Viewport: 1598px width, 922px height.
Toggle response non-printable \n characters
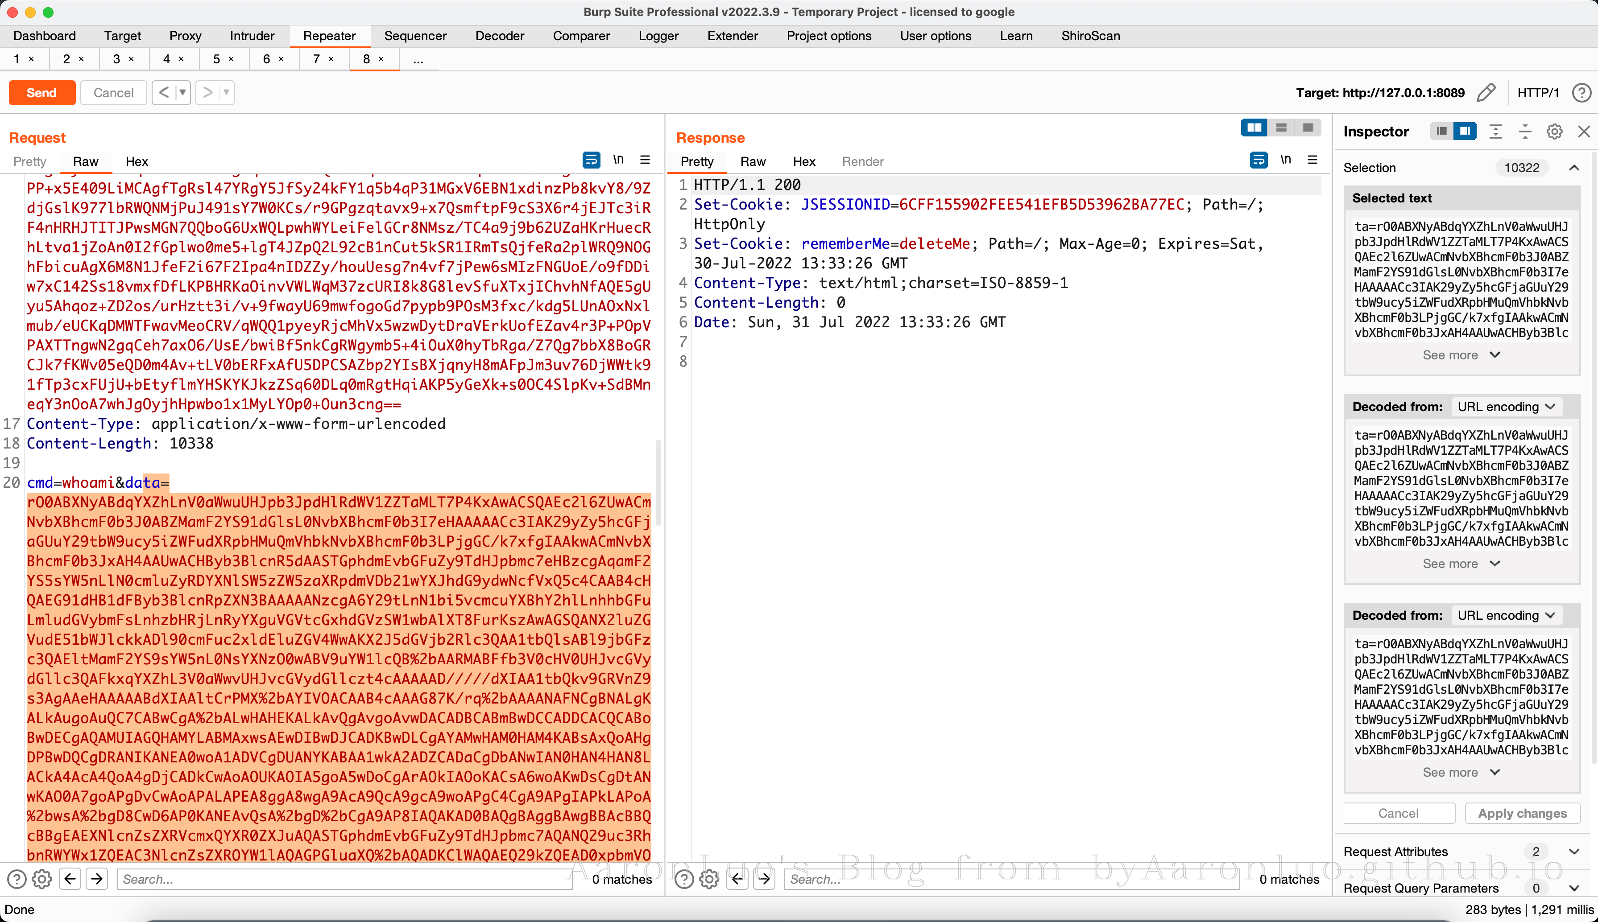click(x=1286, y=160)
